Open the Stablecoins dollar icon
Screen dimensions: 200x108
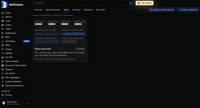[3, 33]
